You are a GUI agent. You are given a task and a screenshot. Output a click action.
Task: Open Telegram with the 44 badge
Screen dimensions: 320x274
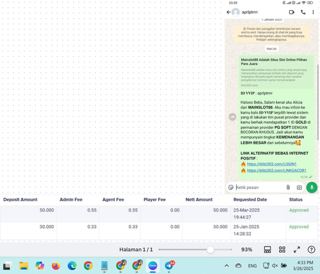coord(169,266)
